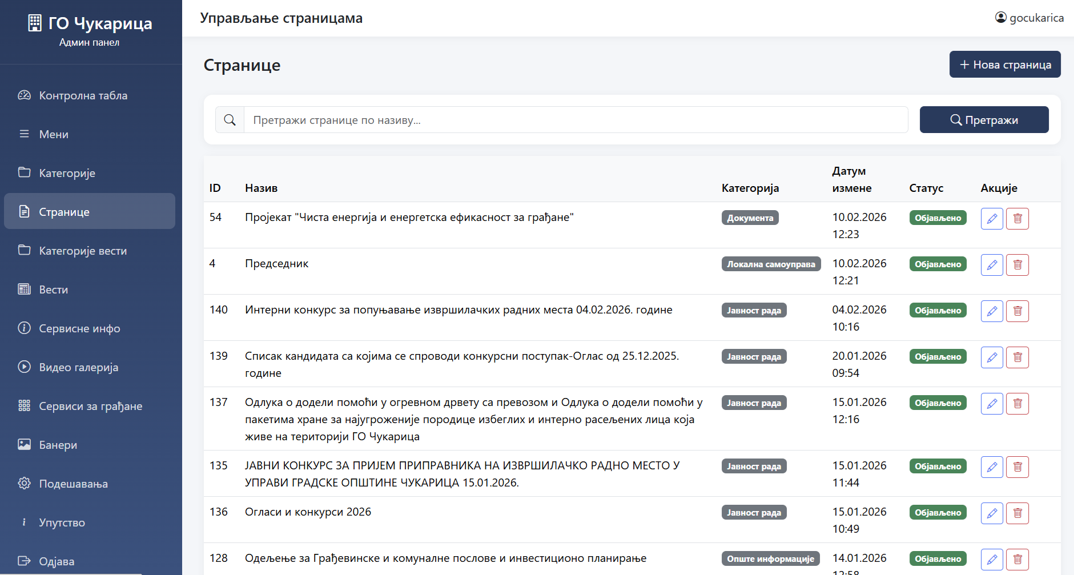Viewport: 1074px width, 575px height.
Task: Click the page title search input field
Action: [576, 120]
